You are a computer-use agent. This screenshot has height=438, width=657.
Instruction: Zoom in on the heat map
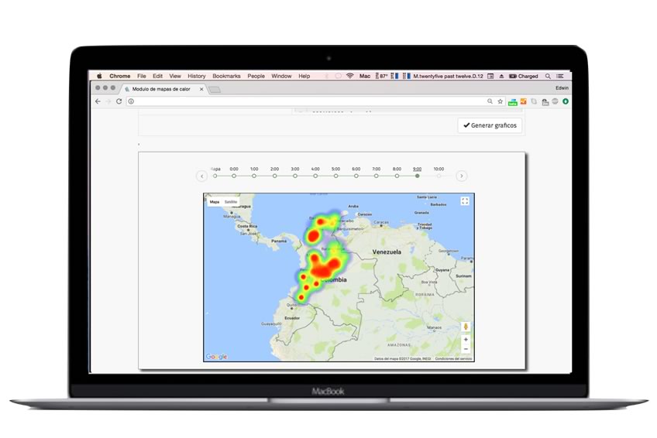coord(466,340)
